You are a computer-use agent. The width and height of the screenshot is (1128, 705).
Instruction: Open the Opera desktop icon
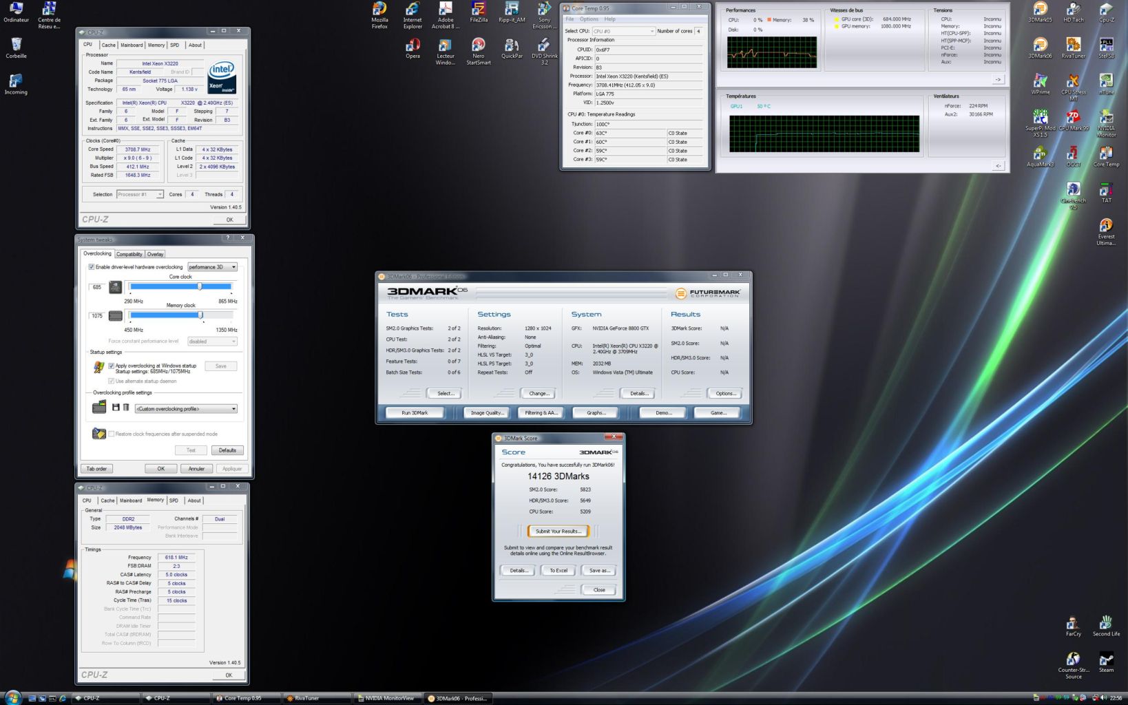pyautogui.click(x=412, y=48)
